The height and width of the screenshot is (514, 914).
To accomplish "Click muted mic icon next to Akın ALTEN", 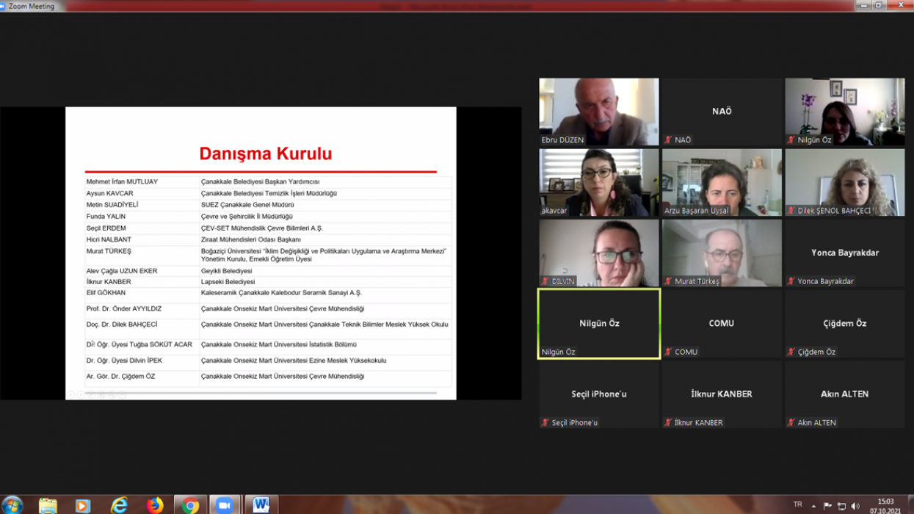I will pos(791,423).
